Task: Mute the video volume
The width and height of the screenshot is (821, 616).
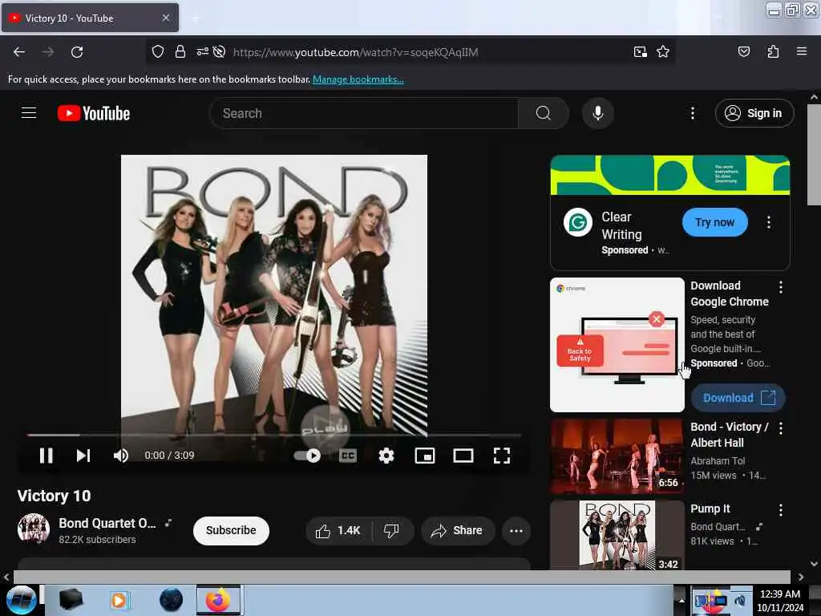Action: click(121, 456)
